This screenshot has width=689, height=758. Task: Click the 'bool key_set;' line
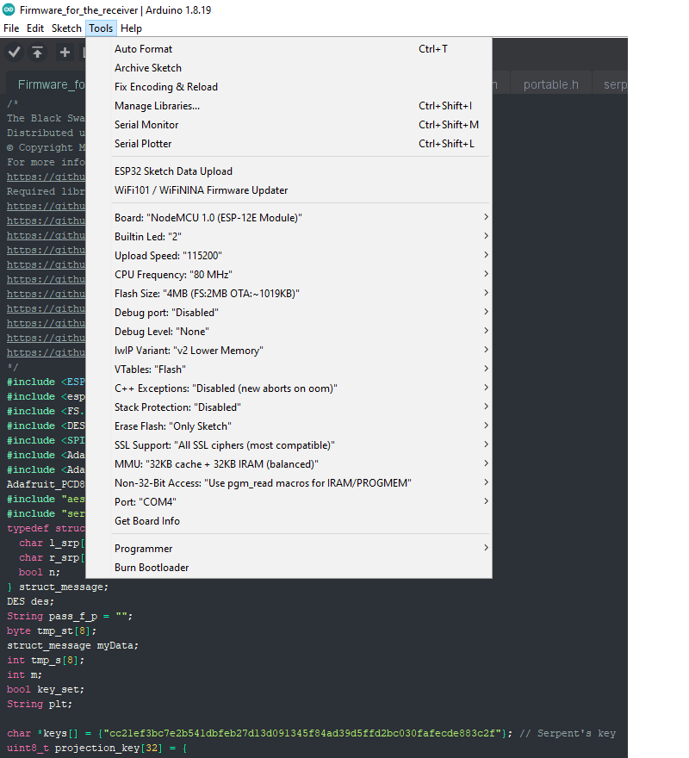46,689
